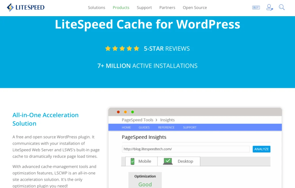This screenshot has height=188, width=295.
Task: Open the Open Source menu
Action: 195,8
